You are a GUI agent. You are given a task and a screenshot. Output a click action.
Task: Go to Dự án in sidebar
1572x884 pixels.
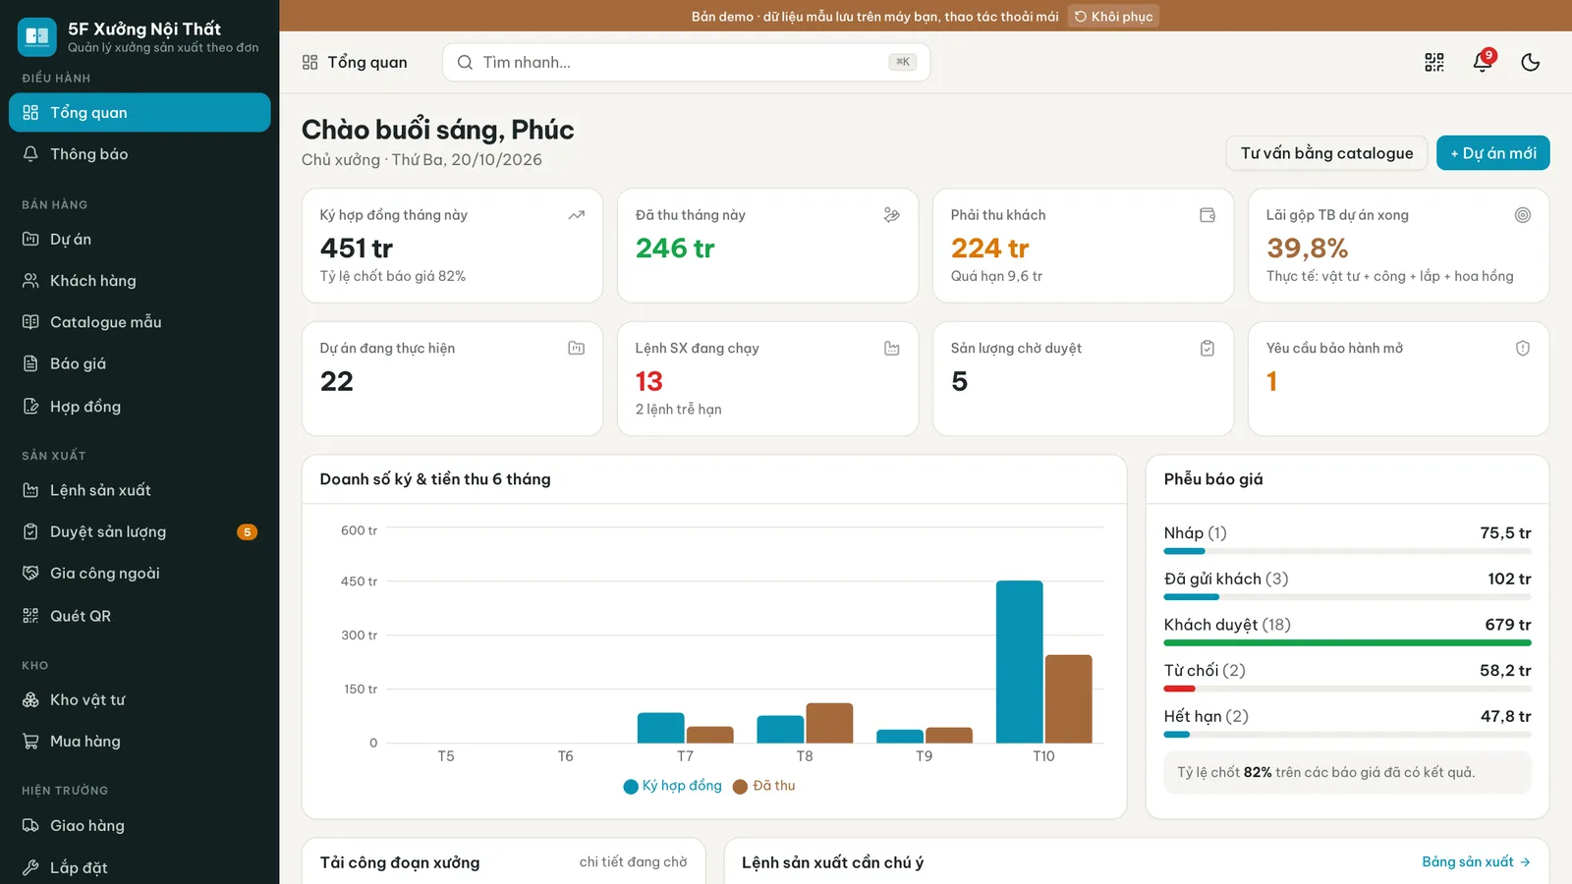click(x=140, y=239)
